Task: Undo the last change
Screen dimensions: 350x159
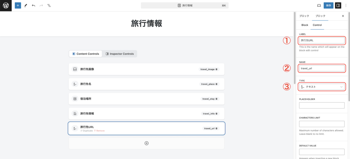Action: (33, 6)
